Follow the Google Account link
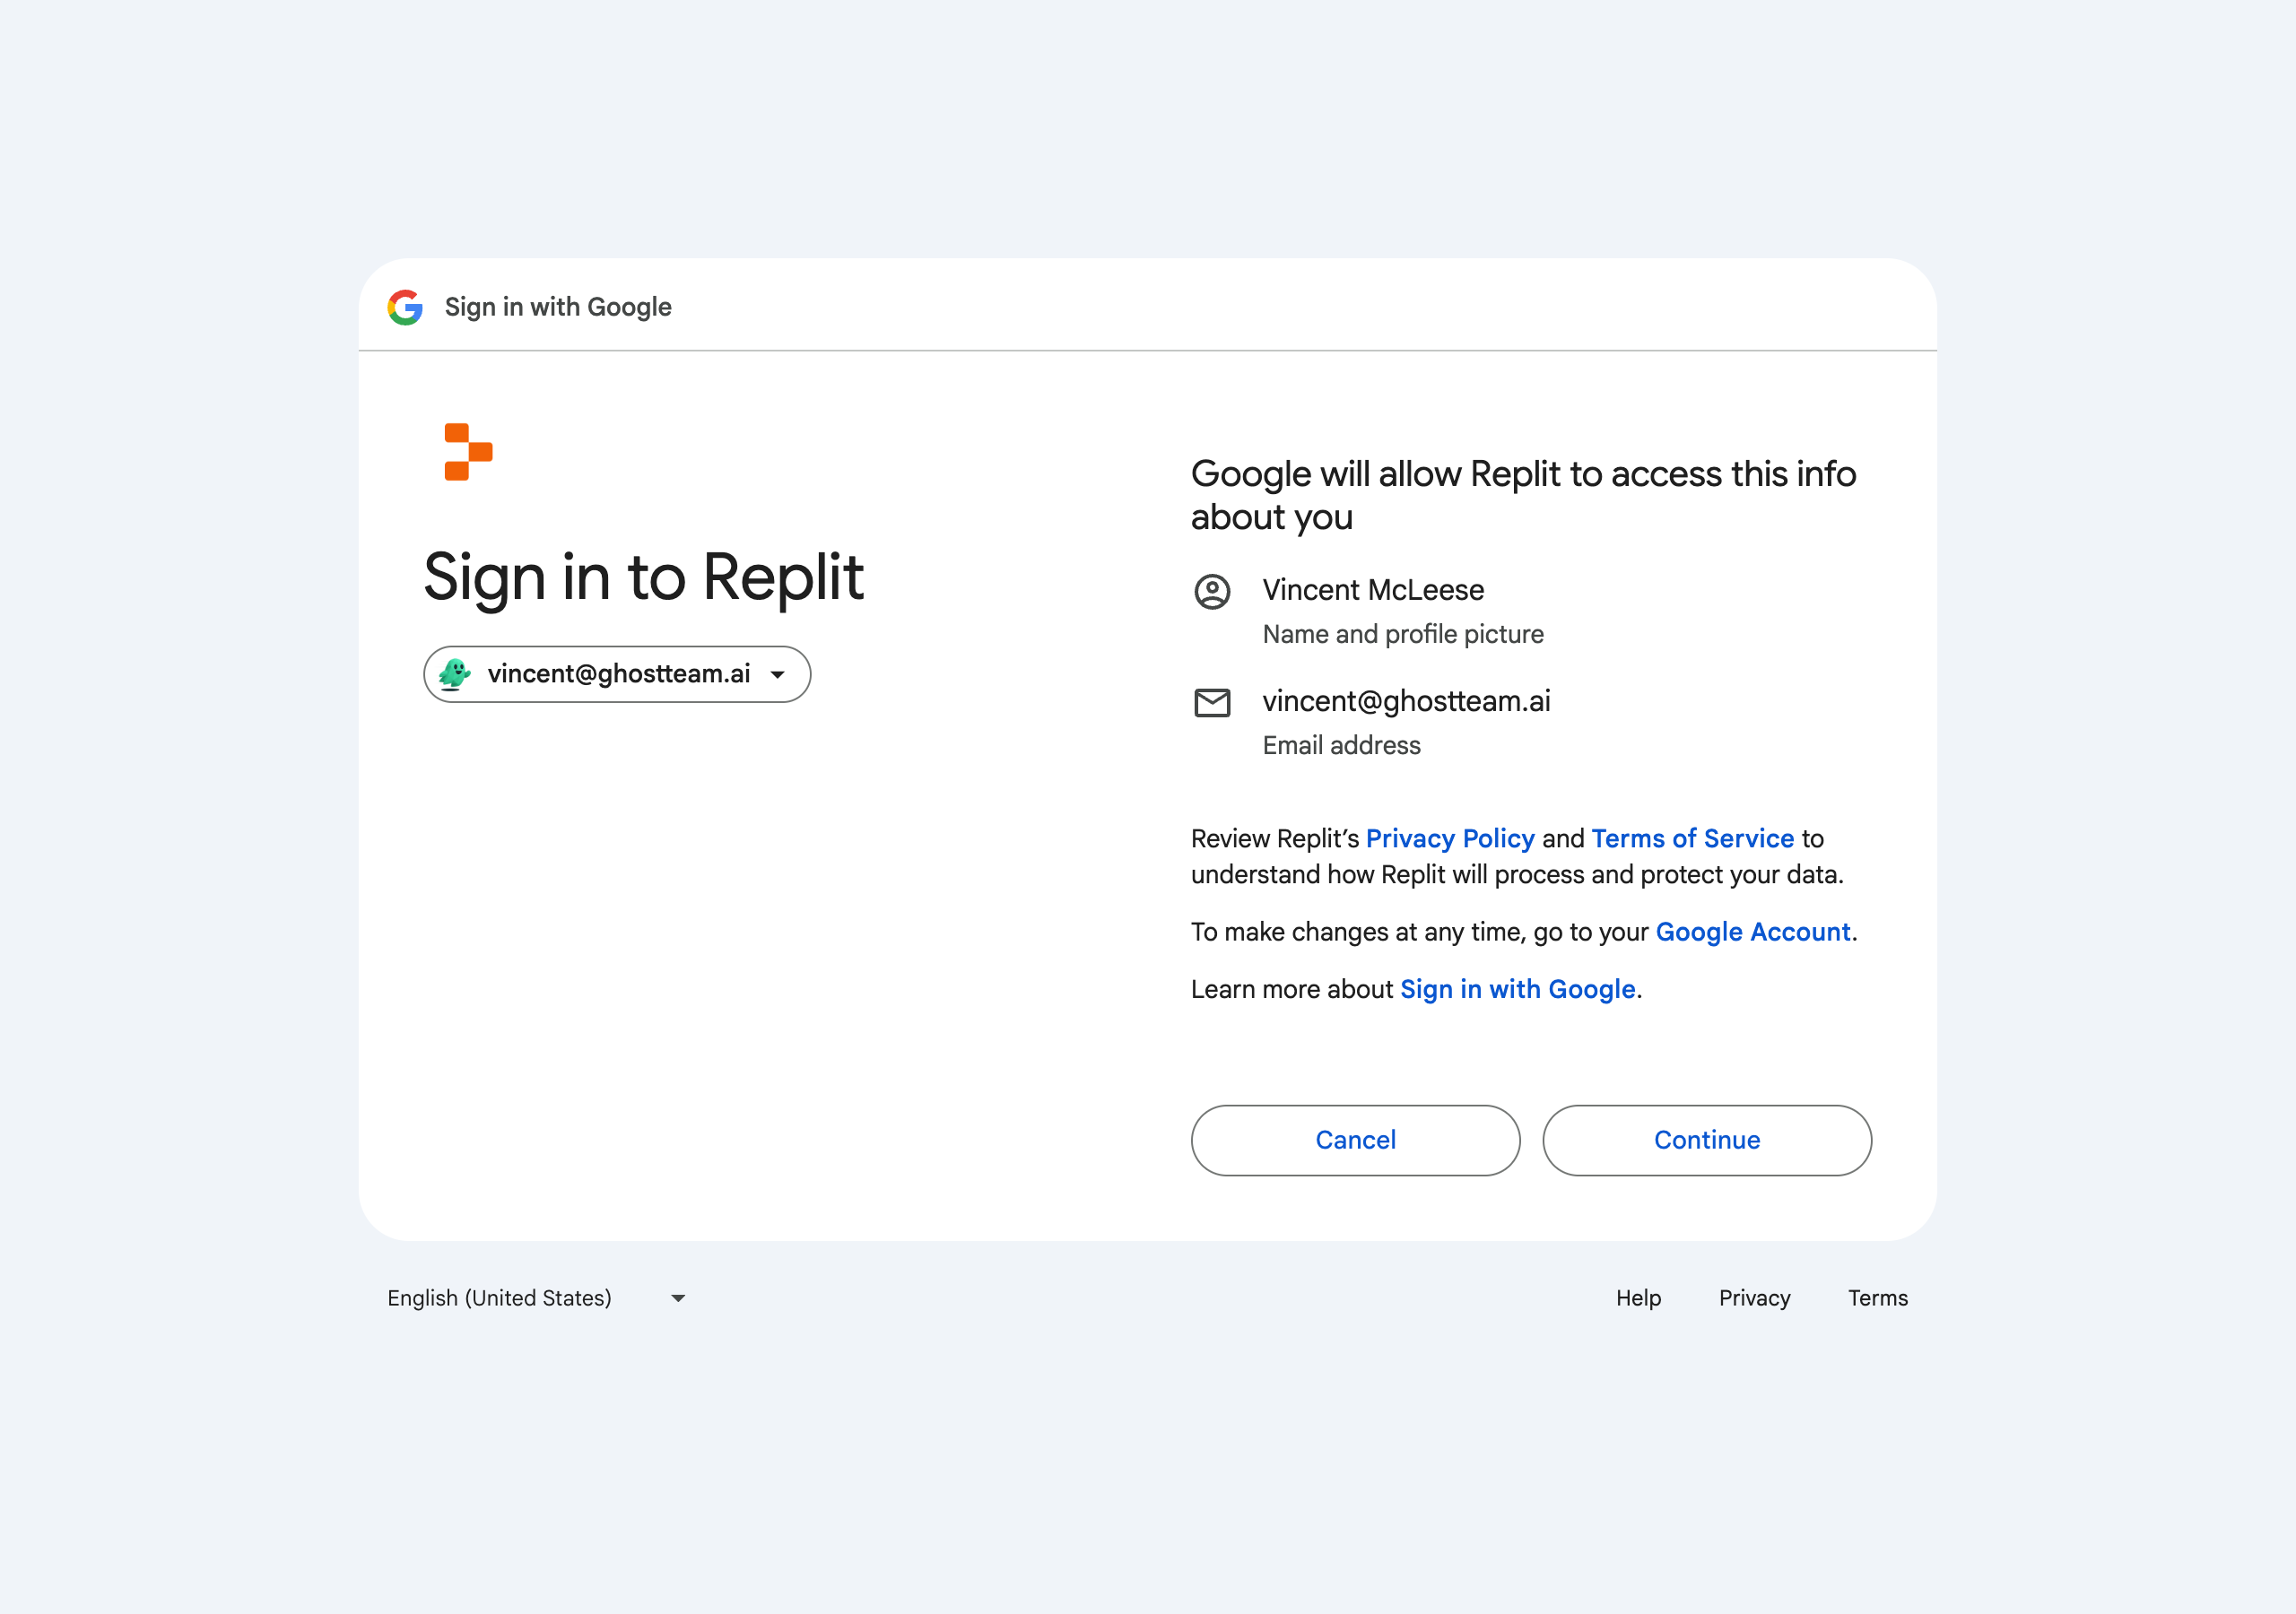 pyautogui.click(x=1752, y=932)
